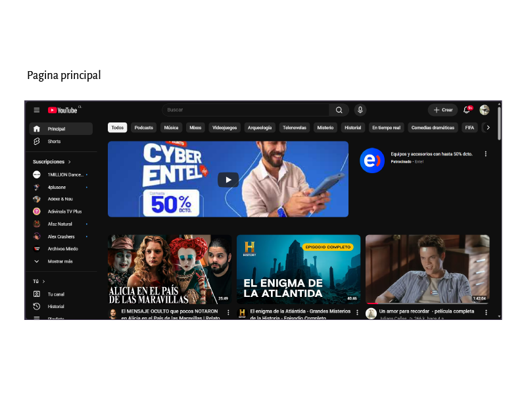The height and width of the screenshot is (395, 526).
Task: Select the Música filter chip
Action: point(171,128)
